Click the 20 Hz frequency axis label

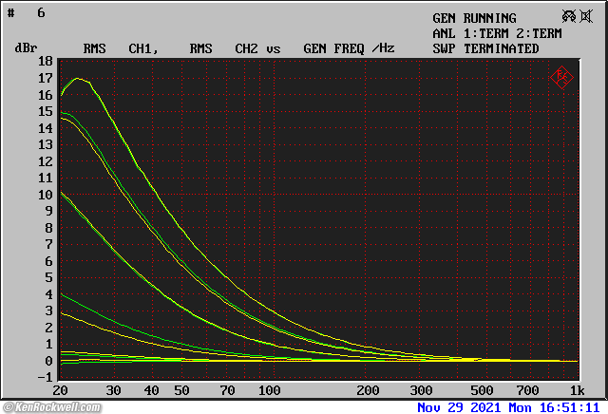(61, 391)
